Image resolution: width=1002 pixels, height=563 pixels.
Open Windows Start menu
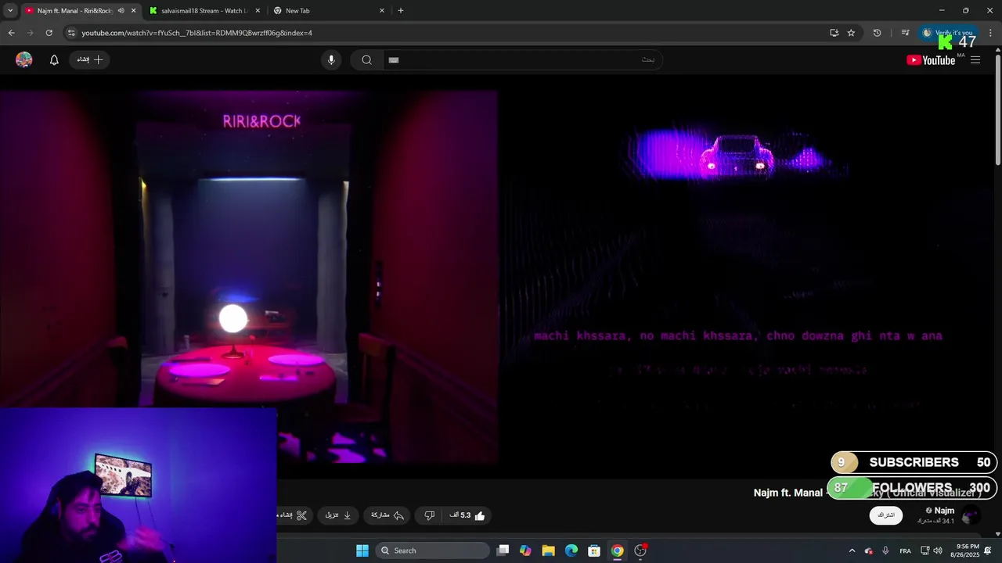click(x=362, y=550)
